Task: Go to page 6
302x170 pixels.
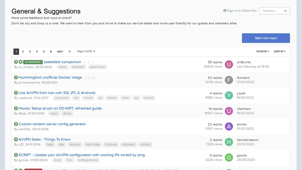Action: click(x=51, y=51)
